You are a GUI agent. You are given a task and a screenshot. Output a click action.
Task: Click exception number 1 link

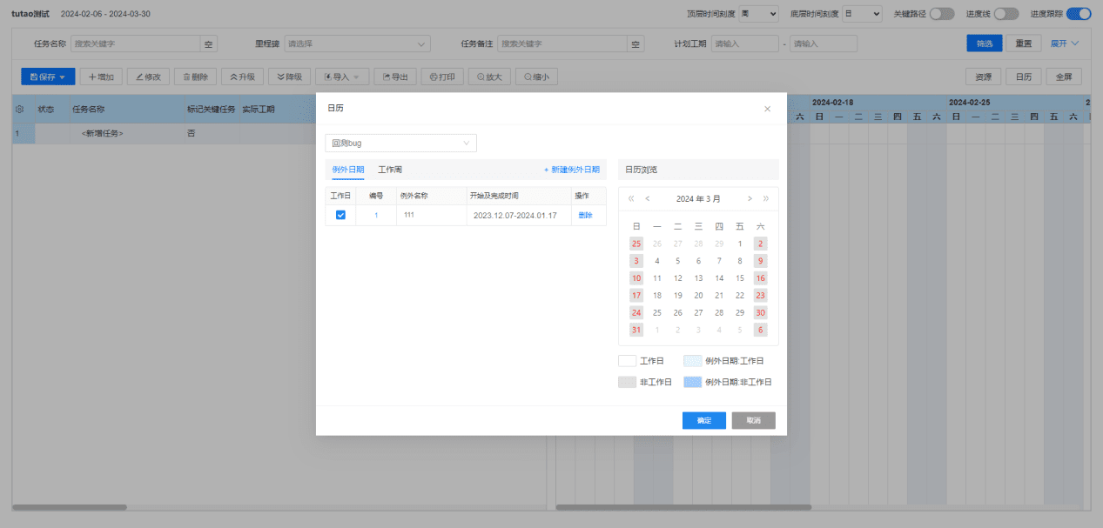pyautogui.click(x=376, y=215)
